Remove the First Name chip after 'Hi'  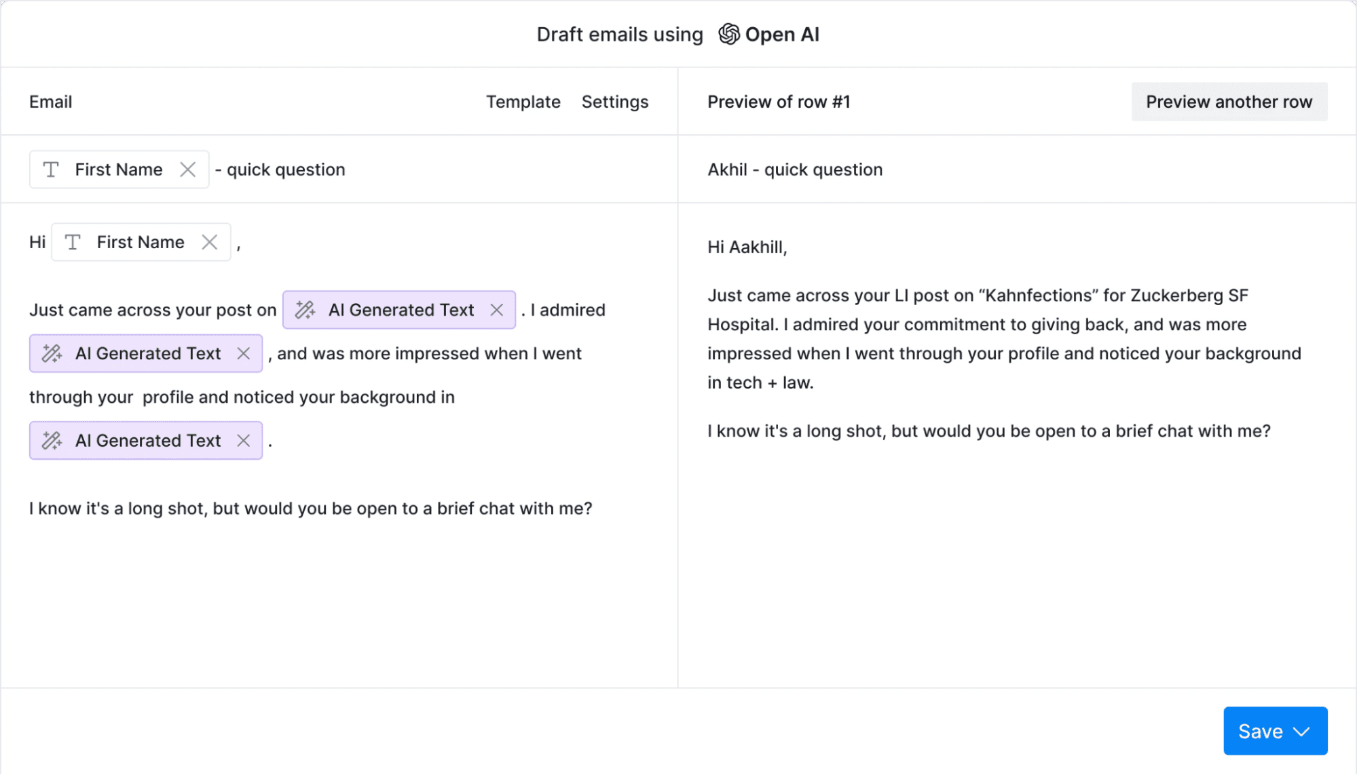pos(210,242)
